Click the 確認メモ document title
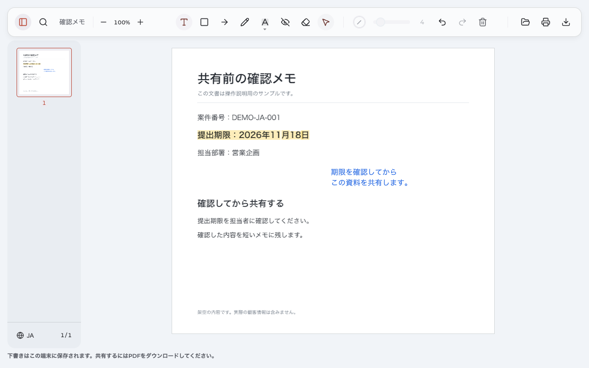Viewport: 589px width, 368px height. [72, 22]
